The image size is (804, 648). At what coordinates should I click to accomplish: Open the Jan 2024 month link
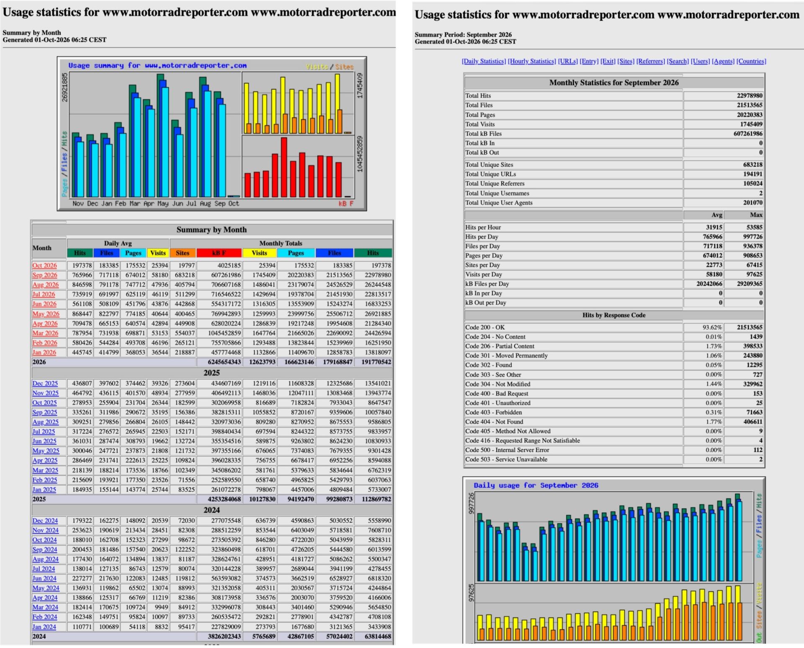pyautogui.click(x=44, y=627)
